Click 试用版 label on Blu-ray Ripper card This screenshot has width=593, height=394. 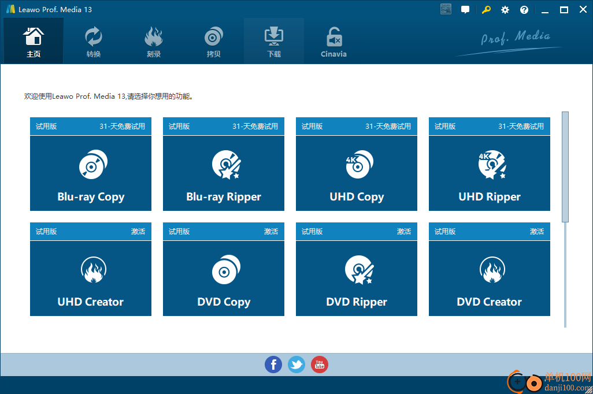[179, 127]
